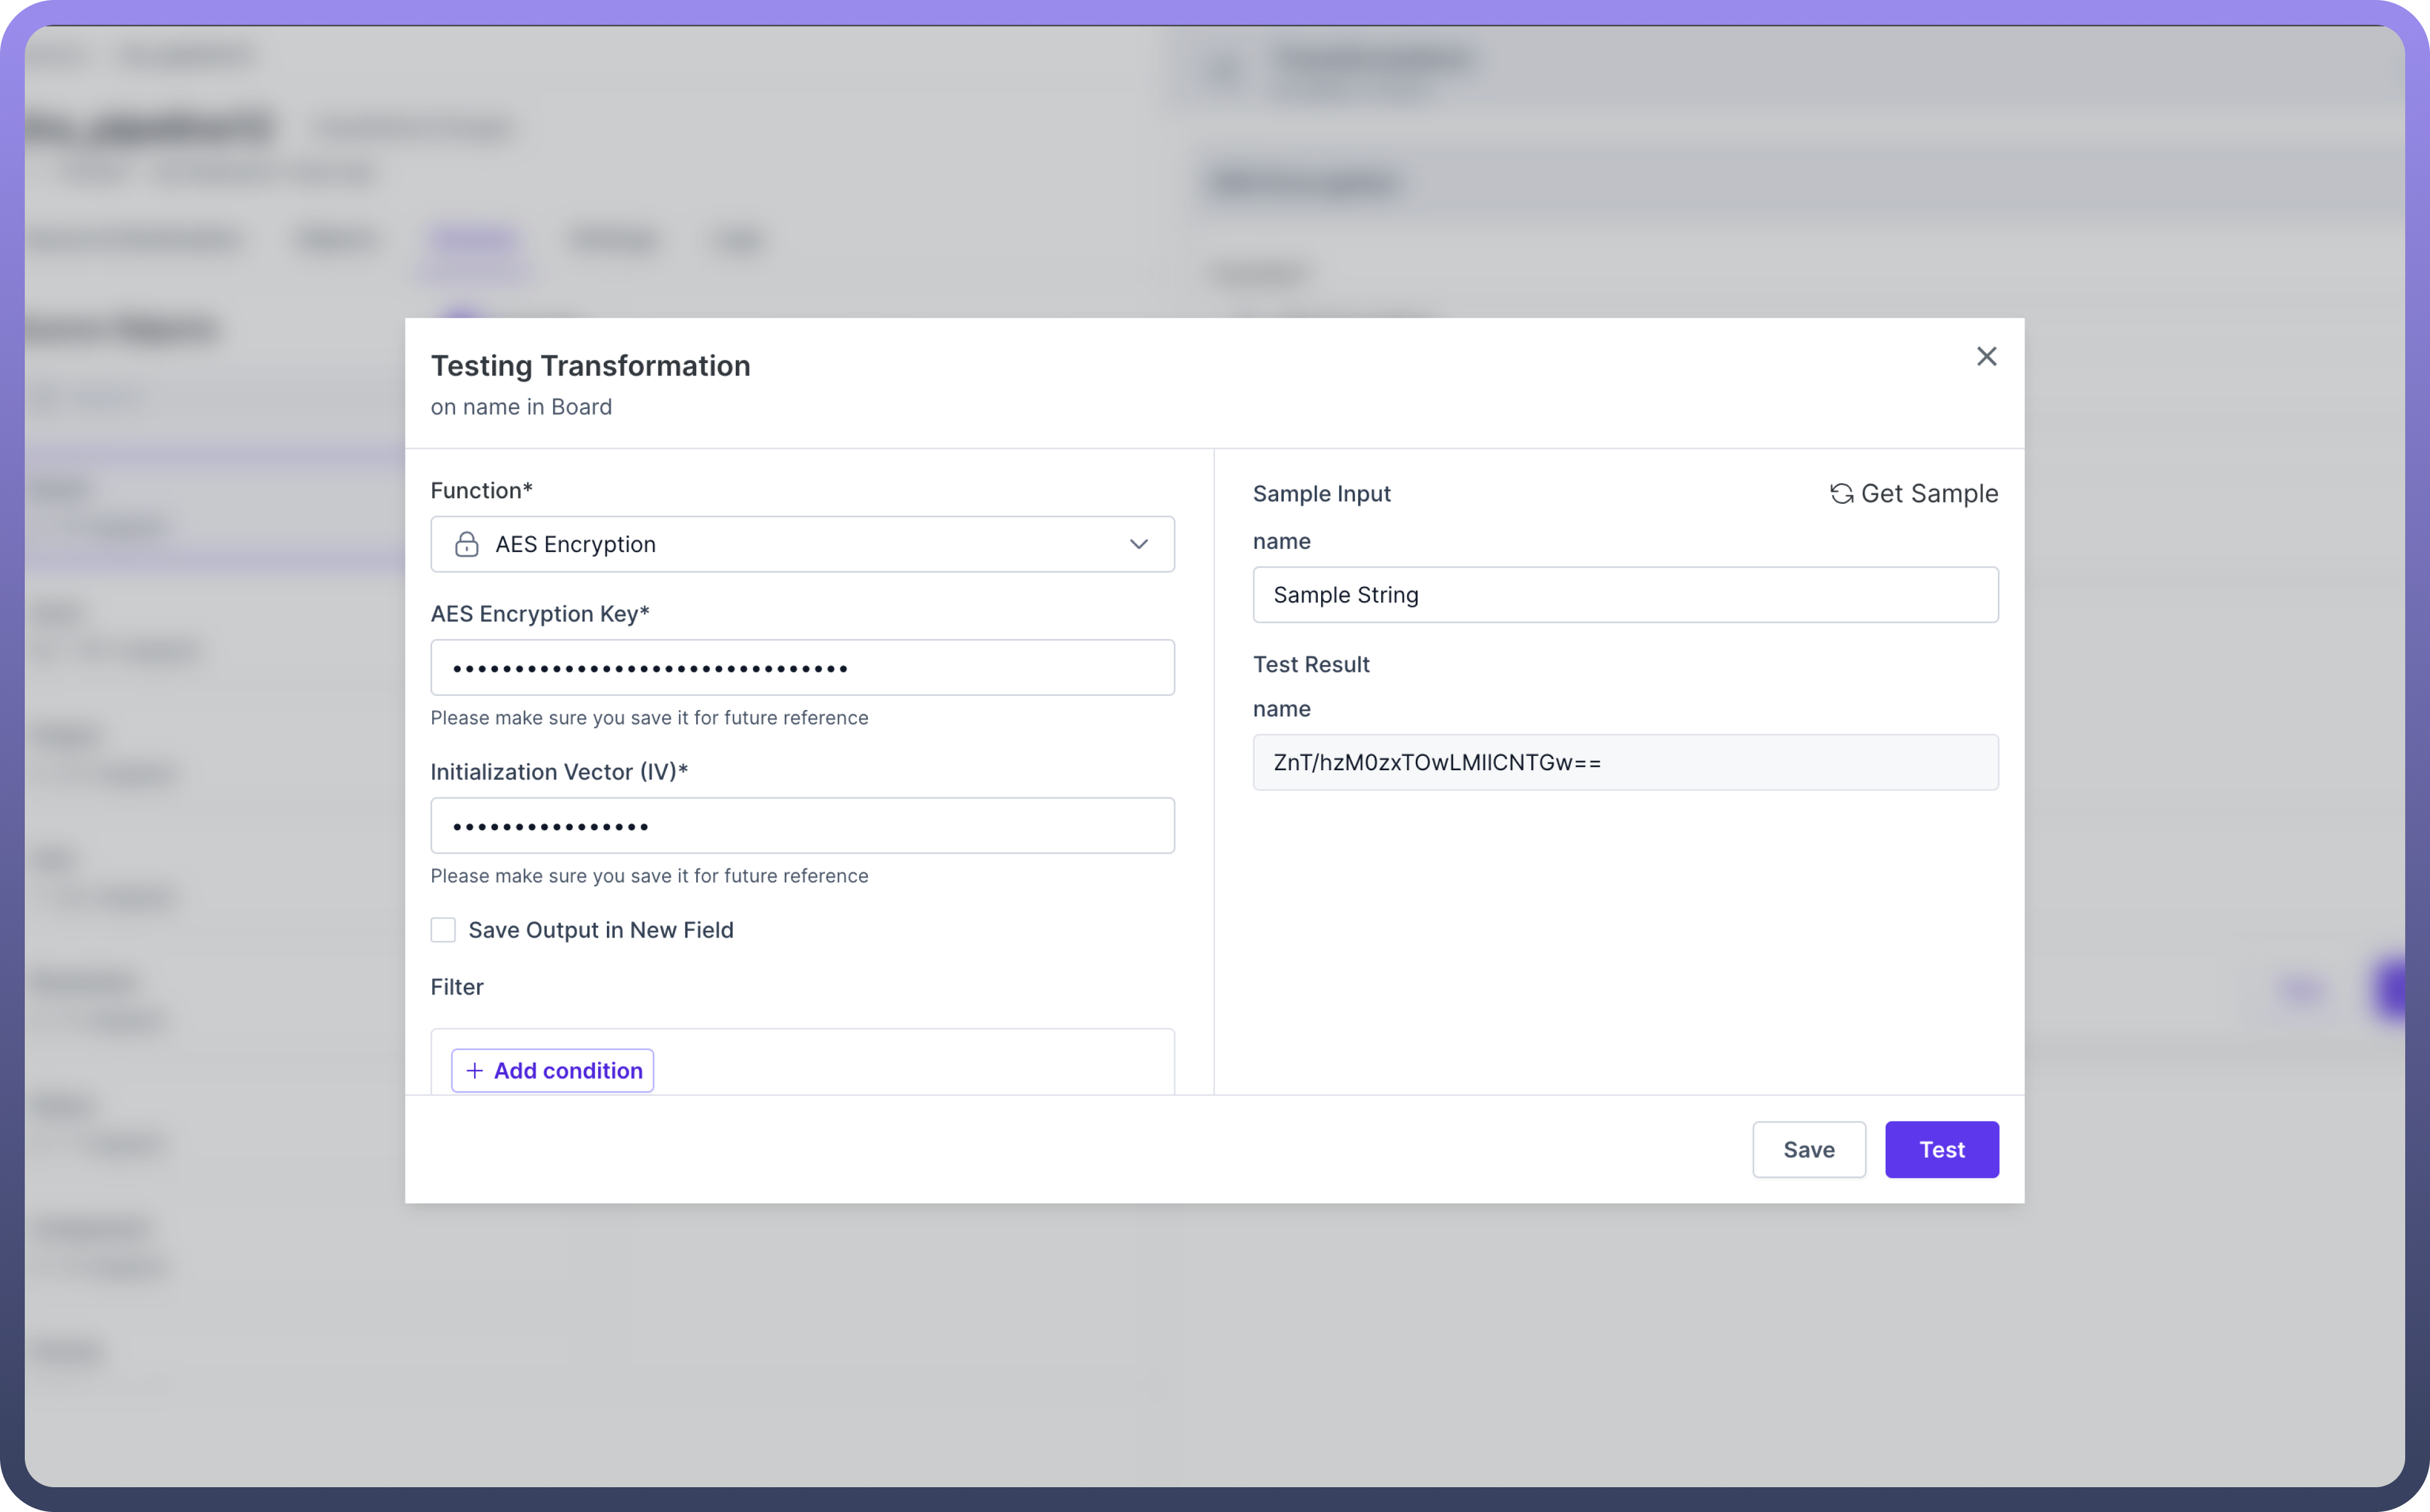
Task: Click the Save Output in New Field label
Action: pos(600,930)
